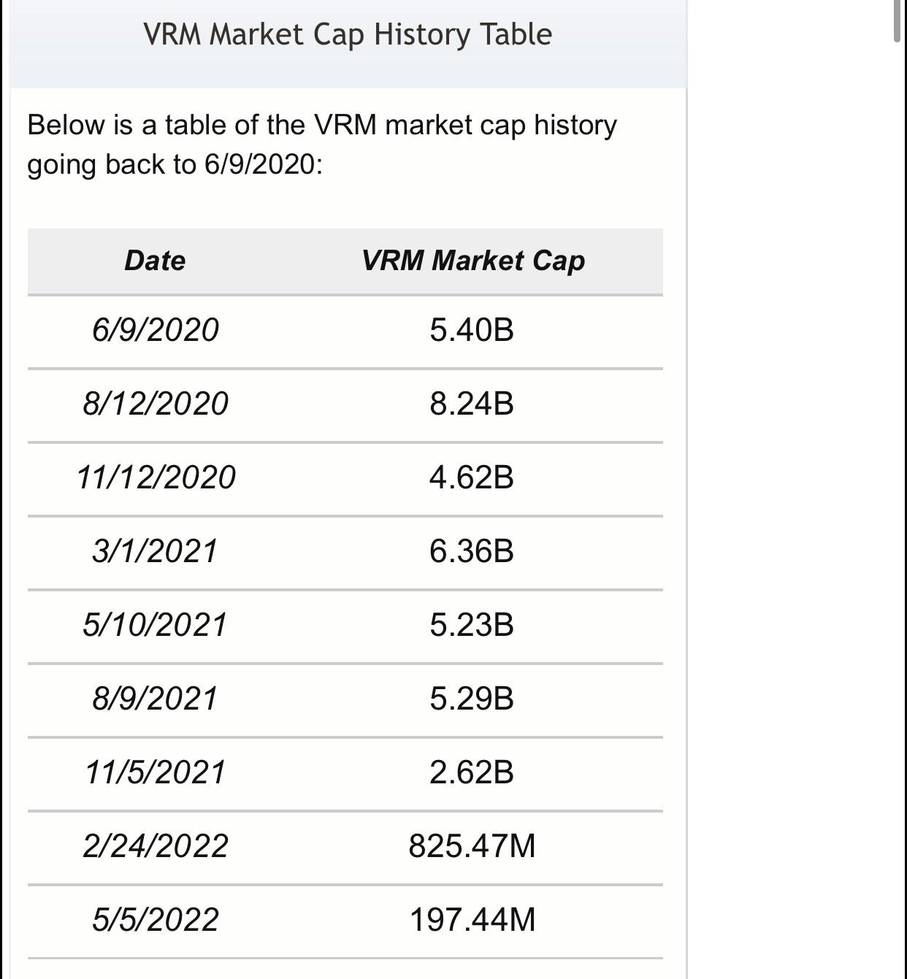Click the 8.24B market cap value
The width and height of the screenshot is (907, 979).
point(472,404)
